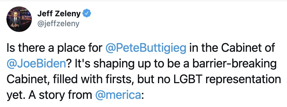
Task: Open the @JoeBiden mention
Action: pos(36,63)
